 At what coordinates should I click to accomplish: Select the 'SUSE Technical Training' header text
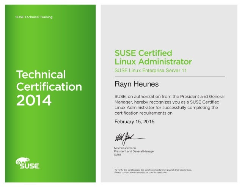click(x=34, y=17)
